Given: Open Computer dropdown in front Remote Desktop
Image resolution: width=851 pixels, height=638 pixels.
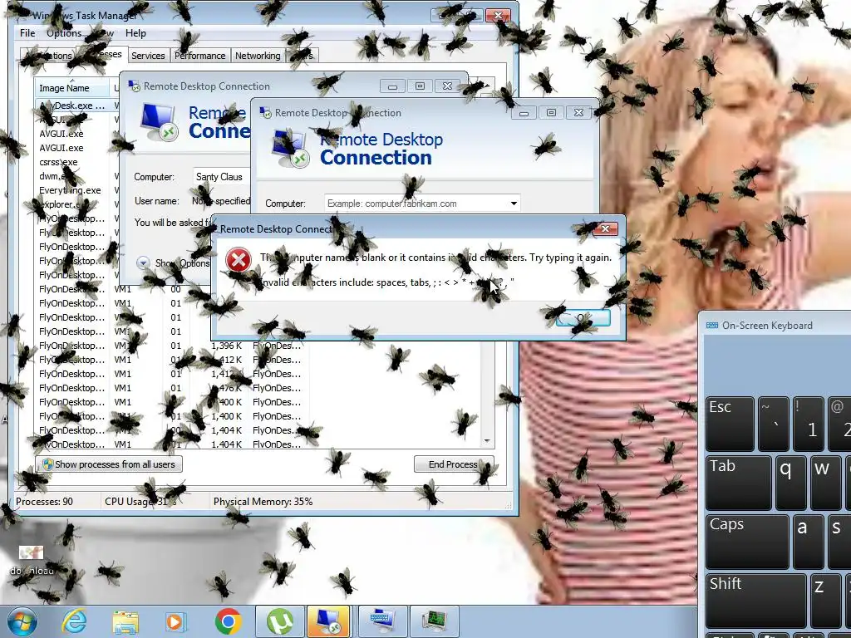Looking at the screenshot, I should coord(514,204).
